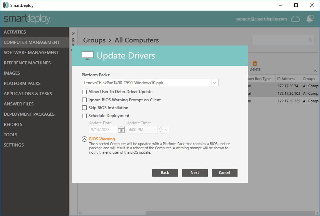Navigate to Reference Machines
This screenshot has width=320, height=216.
point(35,63)
